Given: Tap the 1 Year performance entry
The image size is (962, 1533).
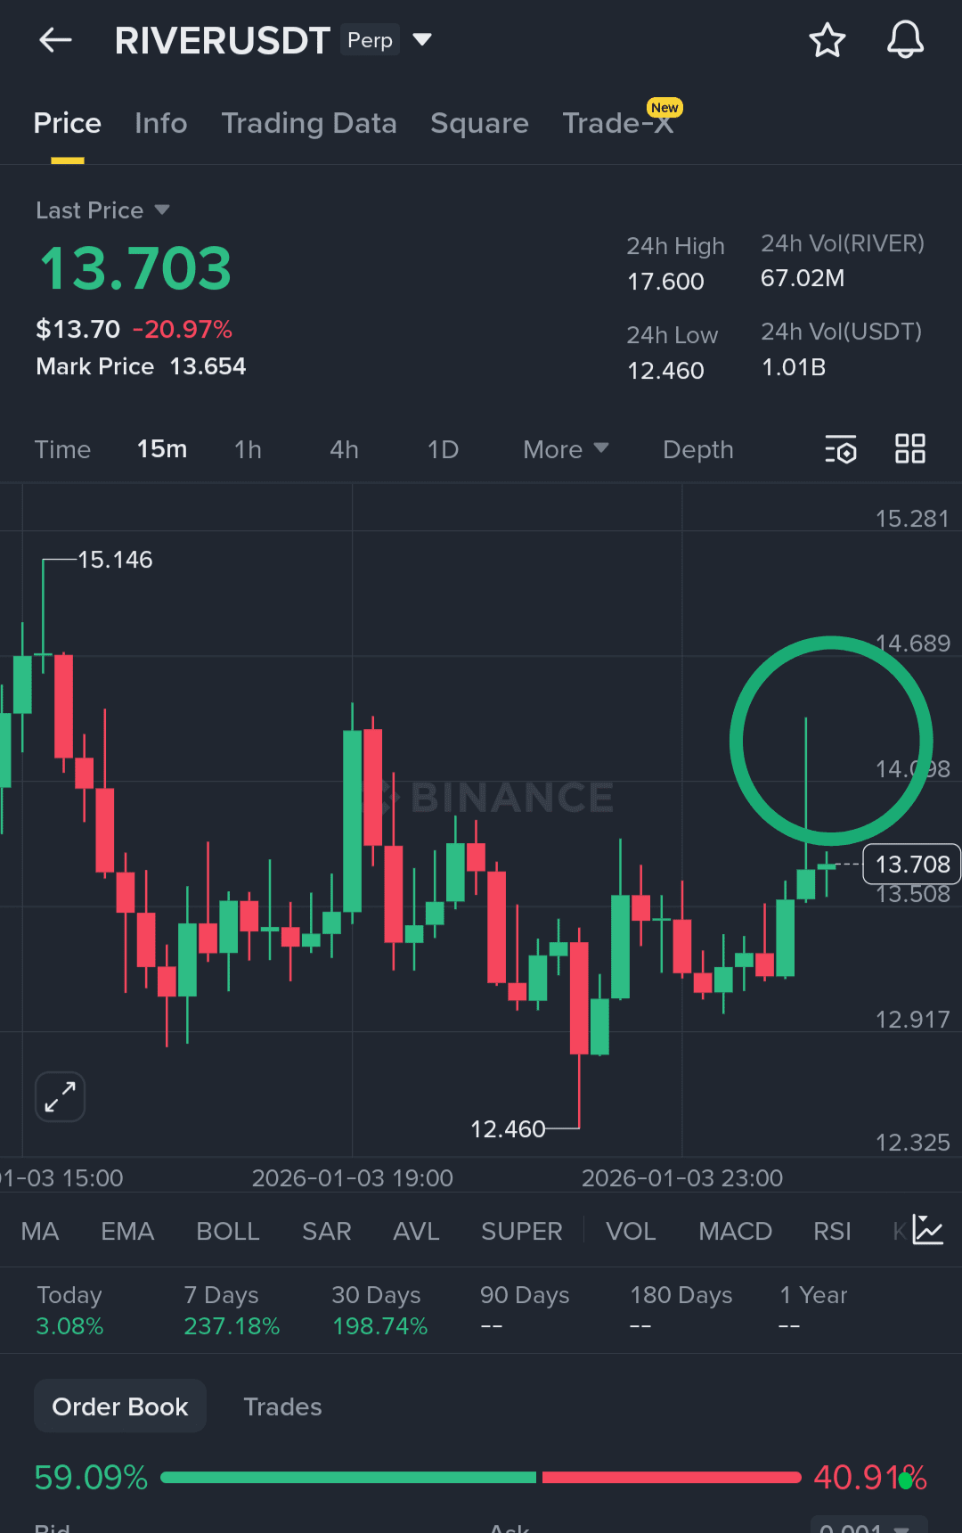Looking at the screenshot, I should tap(813, 1310).
